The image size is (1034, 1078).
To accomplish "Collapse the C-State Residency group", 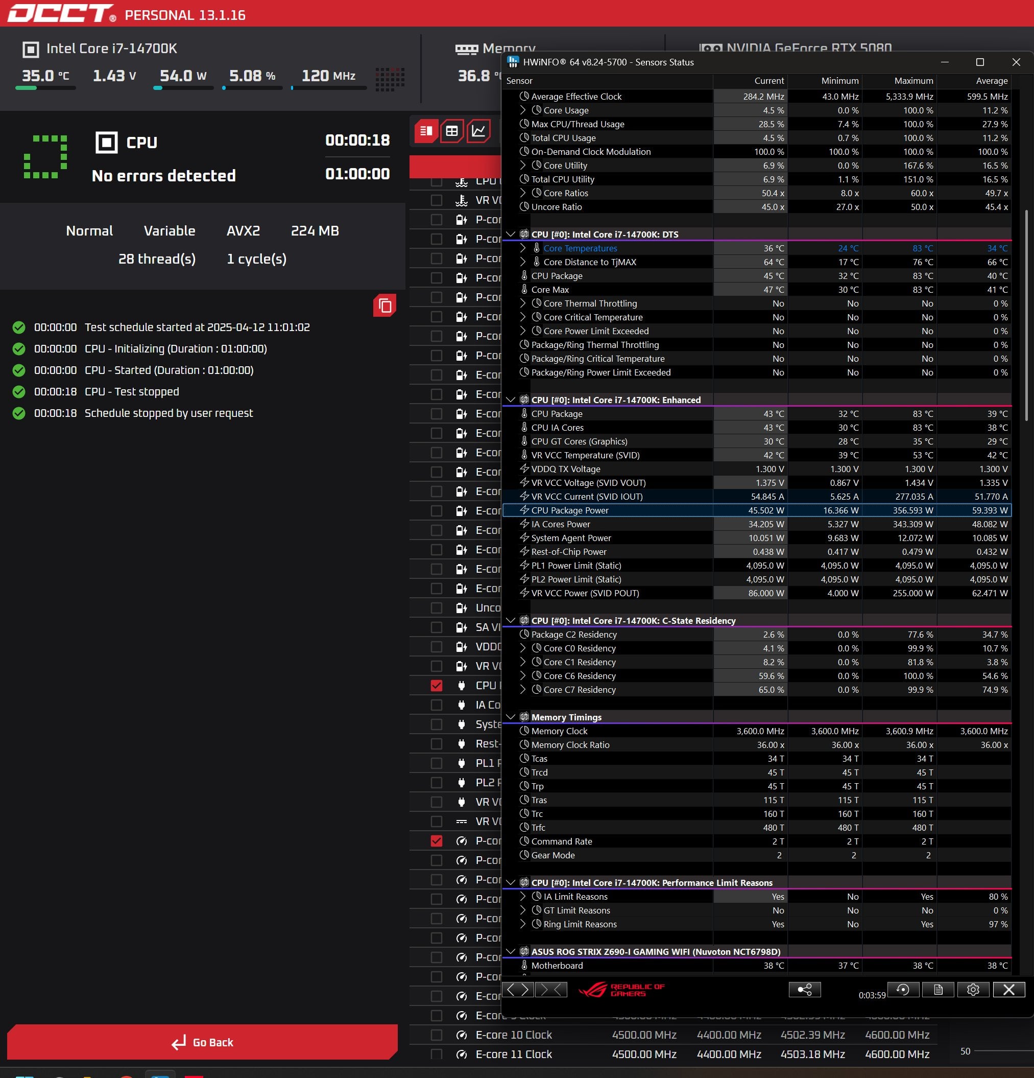I will click(510, 620).
